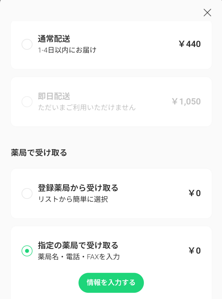Click the 薬局で受け取る section heading
222x299 pixels.
[x=39, y=153]
